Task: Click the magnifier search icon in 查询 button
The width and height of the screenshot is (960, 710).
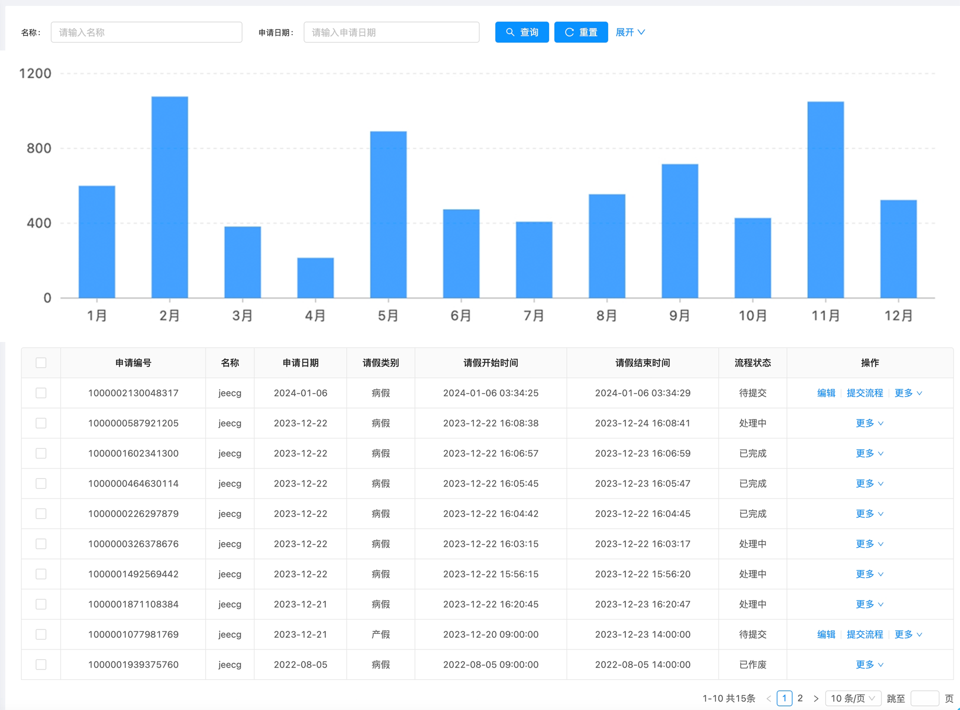Action: [x=510, y=32]
